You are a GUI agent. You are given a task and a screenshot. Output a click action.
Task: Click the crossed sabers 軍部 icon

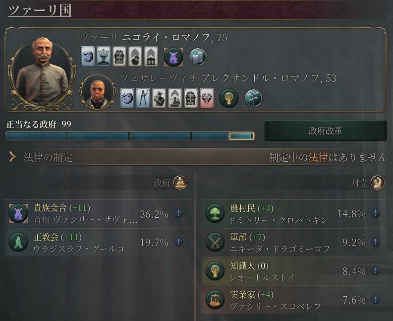[215, 242]
